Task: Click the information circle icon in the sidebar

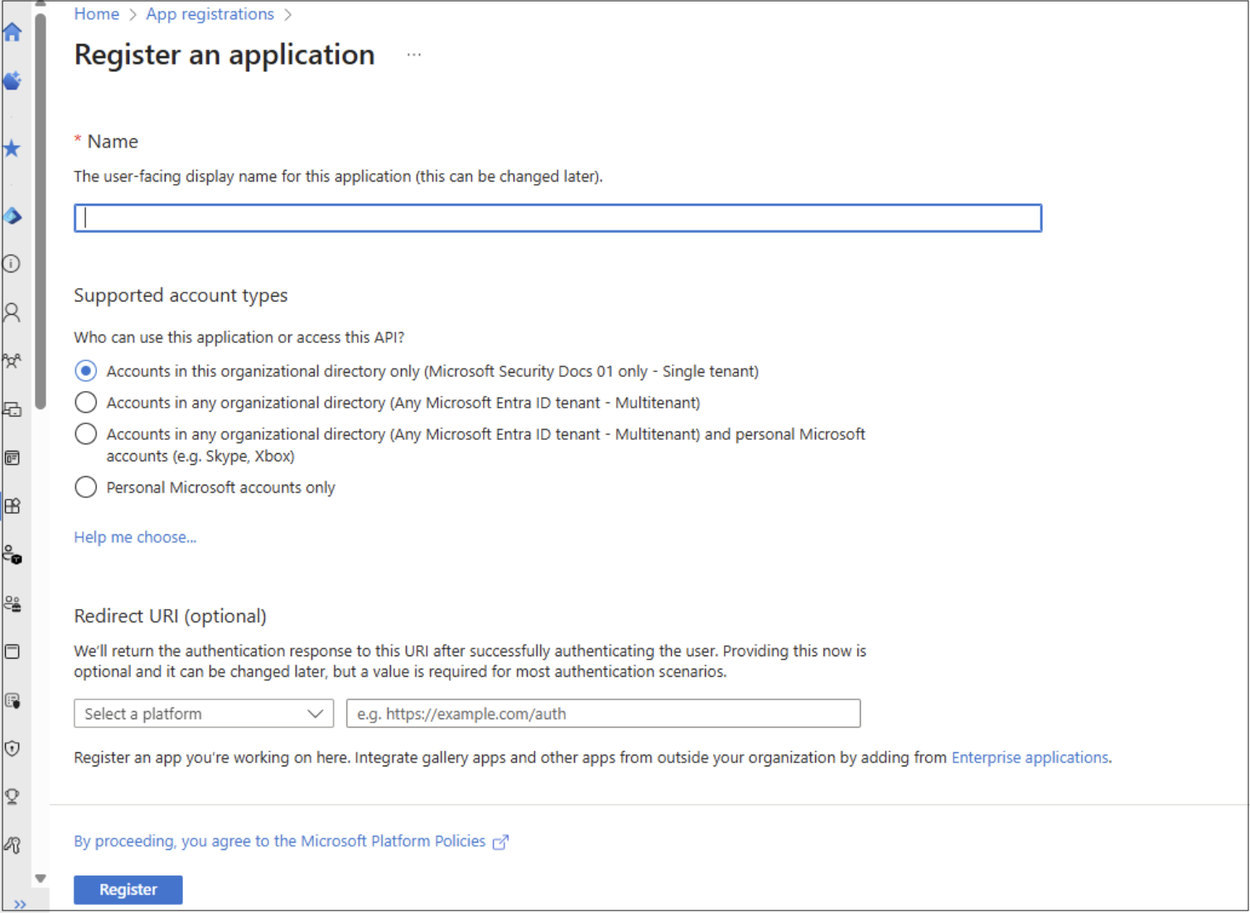Action: 11,263
